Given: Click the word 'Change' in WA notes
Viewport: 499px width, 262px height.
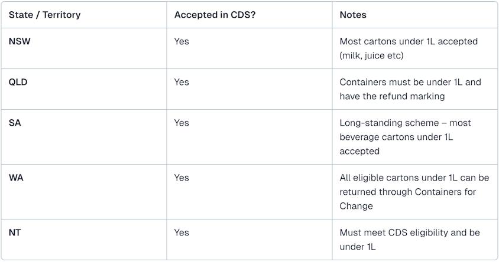Looking at the screenshot, I should 356,206.
